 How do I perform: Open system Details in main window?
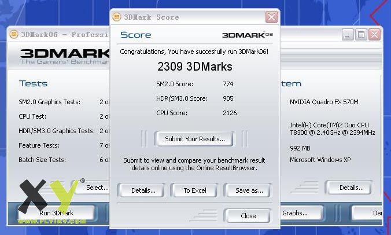point(348,188)
